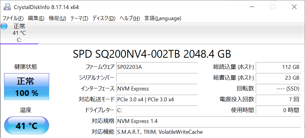
Task: Click the total host writes value 23 GB
Action: click(x=278, y=78)
